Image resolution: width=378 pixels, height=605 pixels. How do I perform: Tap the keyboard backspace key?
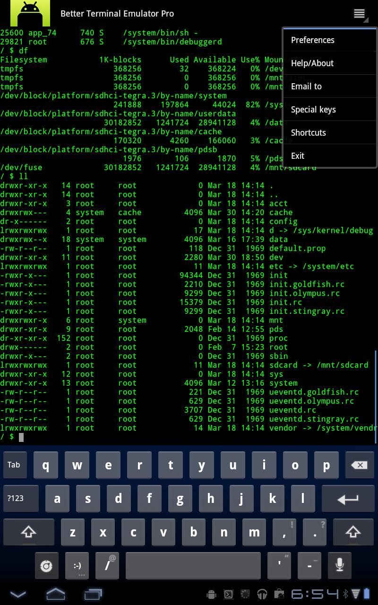[359, 465]
